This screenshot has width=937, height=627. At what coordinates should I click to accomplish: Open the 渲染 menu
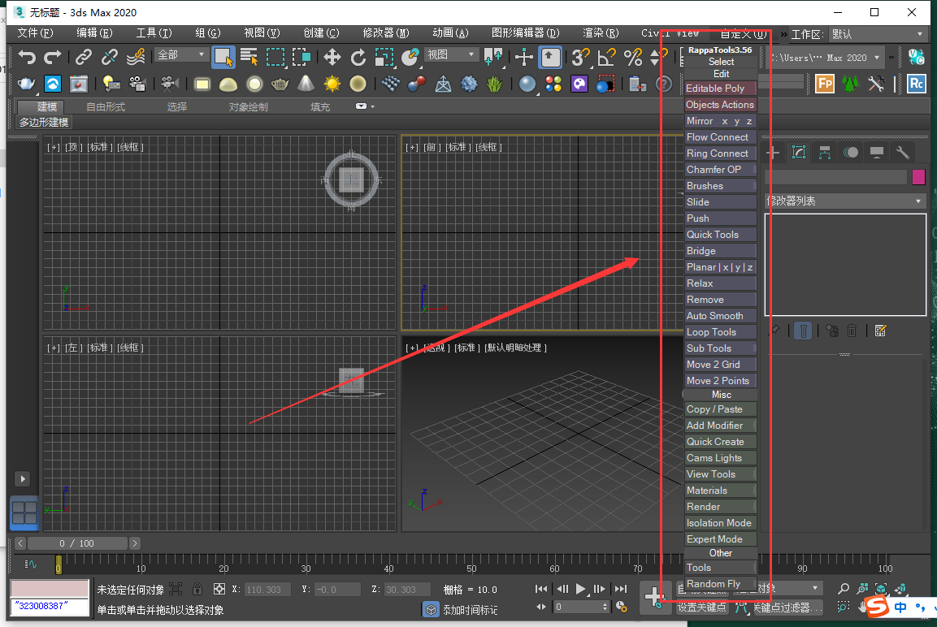(601, 32)
